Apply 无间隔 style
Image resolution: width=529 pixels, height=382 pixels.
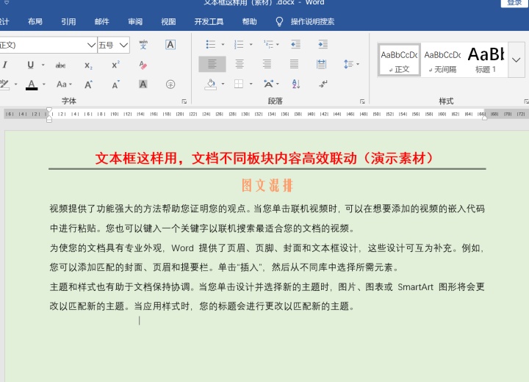coord(442,61)
